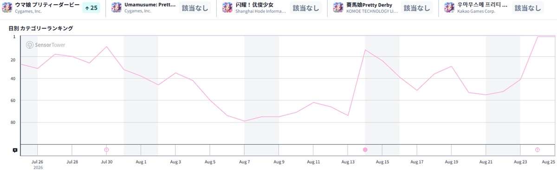Click the Kakao Games 우마무스메 app icon
Screen dimensions: 557x170
[x=449, y=7]
